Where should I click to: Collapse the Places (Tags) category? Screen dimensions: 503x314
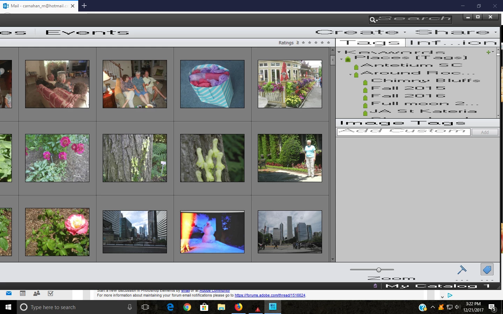341,59
